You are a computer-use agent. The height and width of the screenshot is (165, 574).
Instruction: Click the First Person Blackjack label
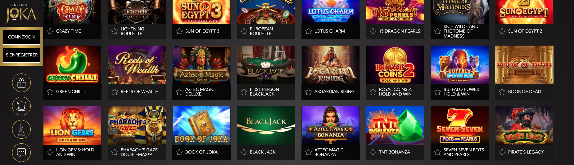point(264,92)
